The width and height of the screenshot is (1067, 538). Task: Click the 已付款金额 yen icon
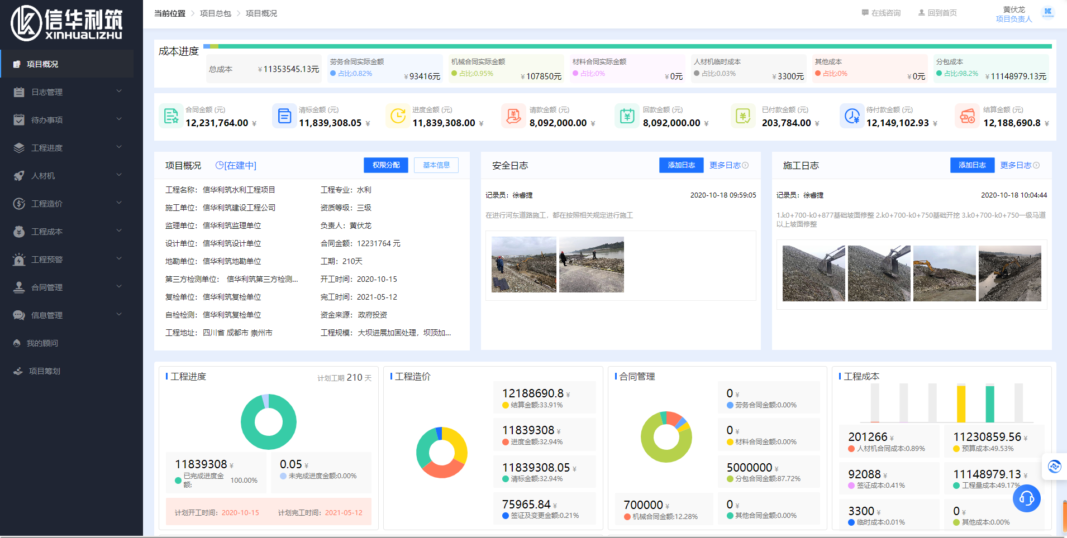pyautogui.click(x=743, y=116)
